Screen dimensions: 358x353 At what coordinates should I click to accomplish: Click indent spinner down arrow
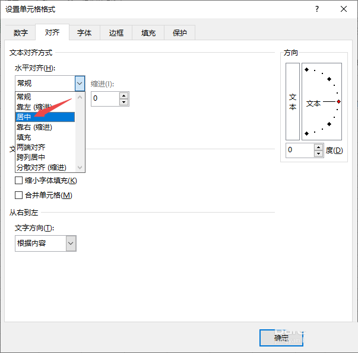click(x=123, y=102)
